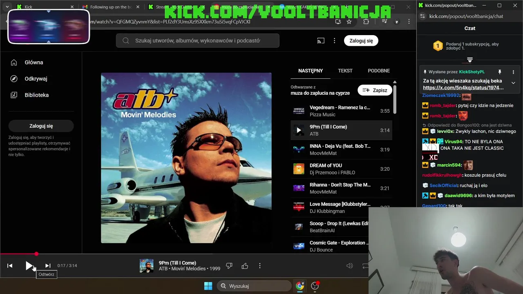The height and width of the screenshot is (294, 523).
Task: Switch to the Following up Gmail tab
Action: pos(110,7)
